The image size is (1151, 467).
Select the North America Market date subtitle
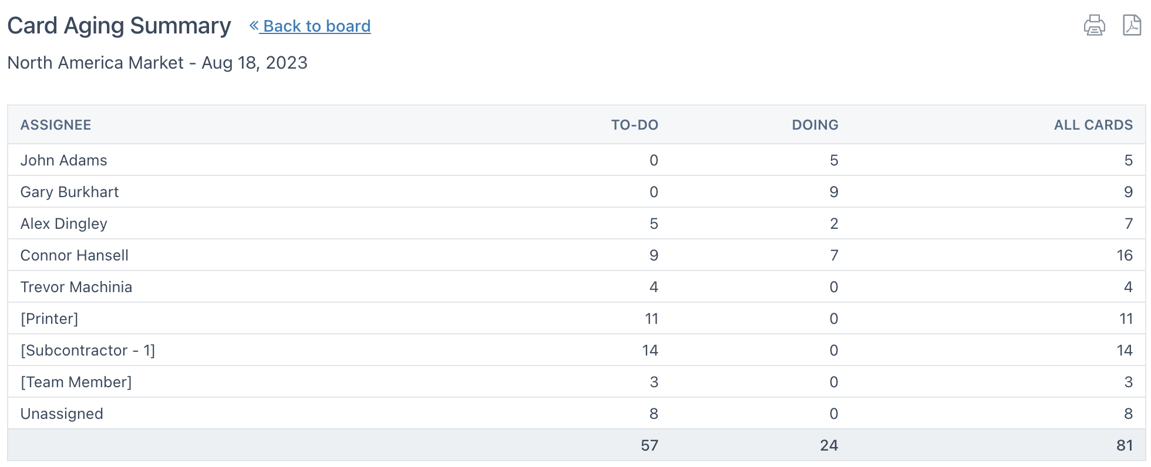pos(157,62)
